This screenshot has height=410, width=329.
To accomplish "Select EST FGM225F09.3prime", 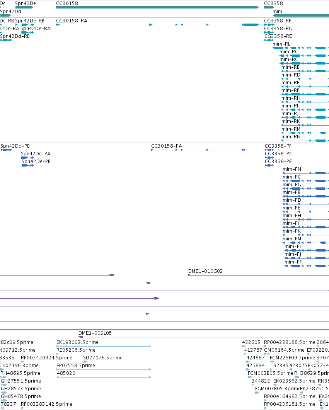I will point(292,358).
